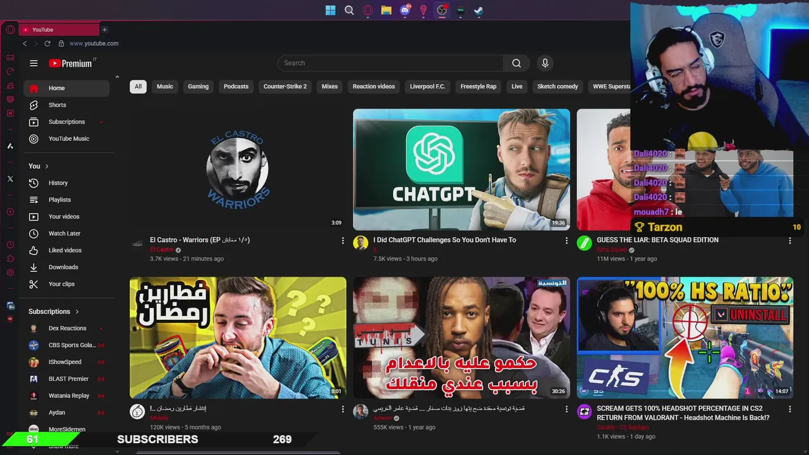
Task: Open options menu for Scream headshot video
Action: pos(789,409)
